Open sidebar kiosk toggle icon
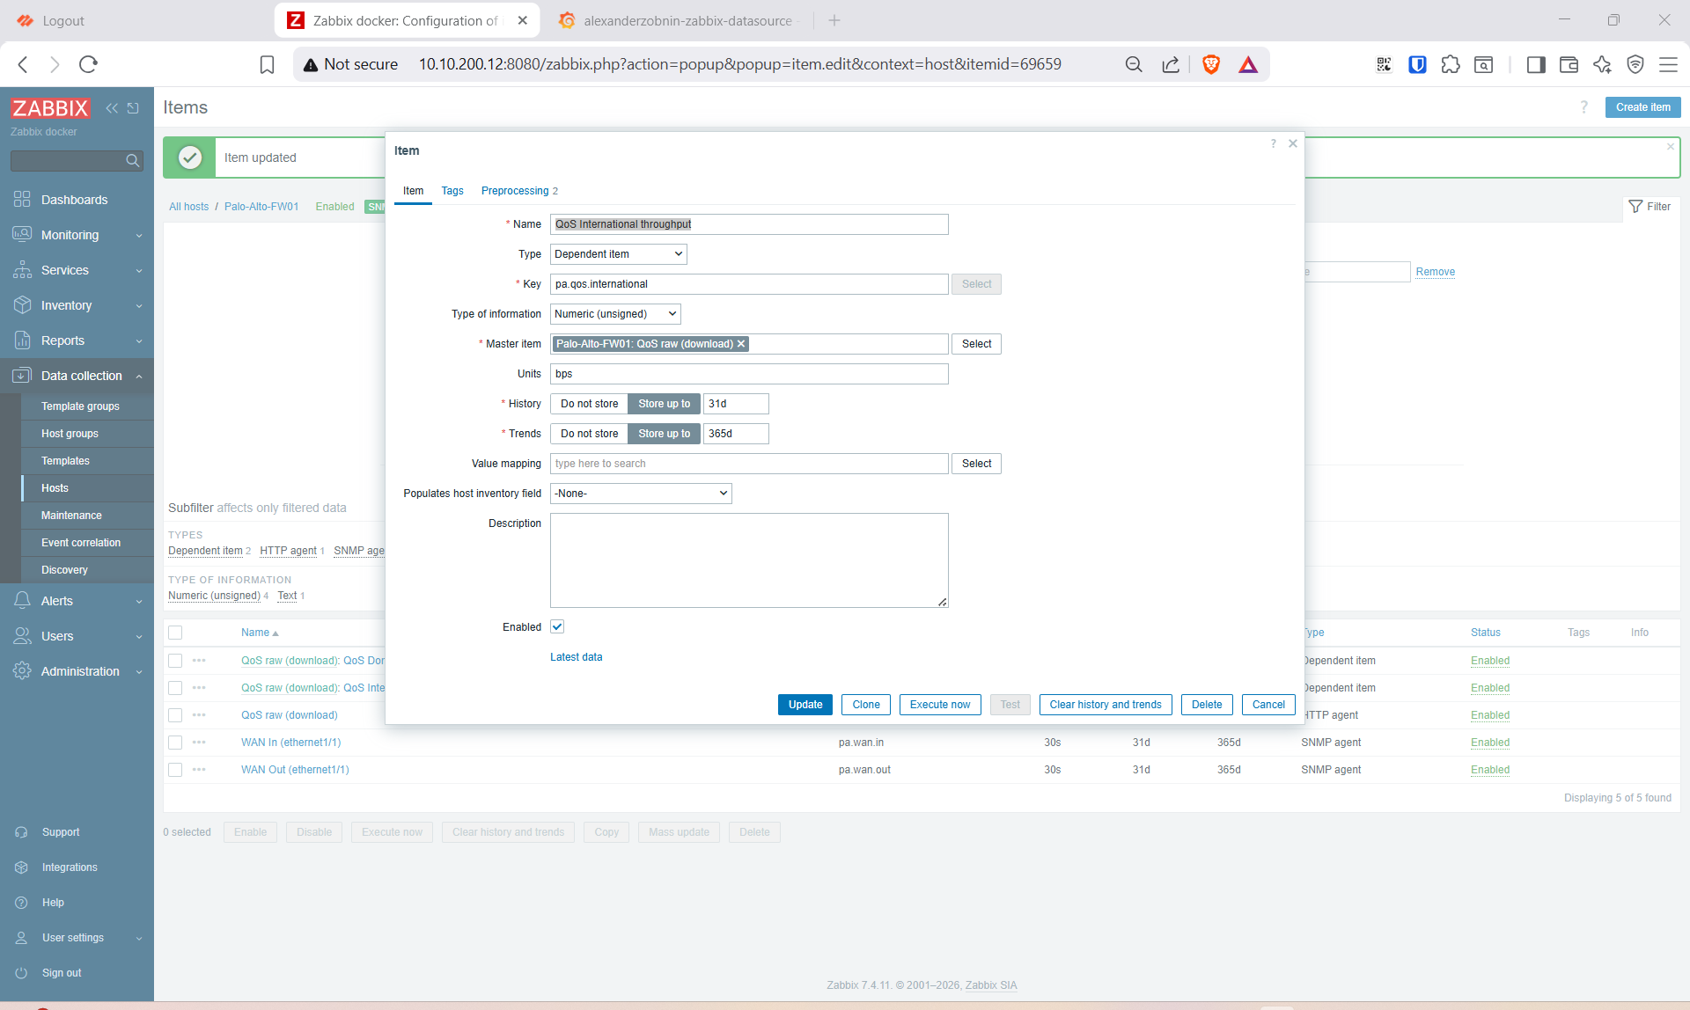Image resolution: width=1690 pixels, height=1010 pixels. tap(133, 108)
